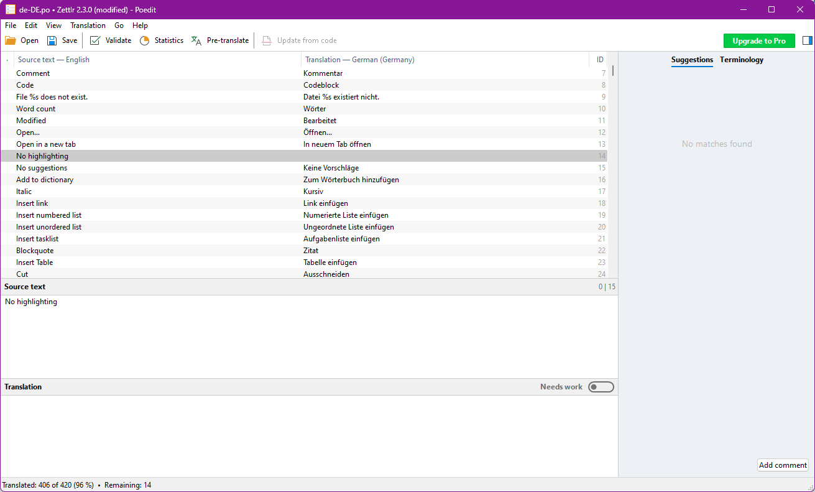
Task: Click the 'Tabelle einfügen' translation cell
Action: tap(330, 262)
